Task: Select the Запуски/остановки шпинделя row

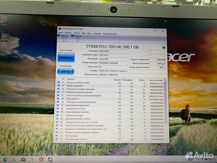Action: (110, 89)
